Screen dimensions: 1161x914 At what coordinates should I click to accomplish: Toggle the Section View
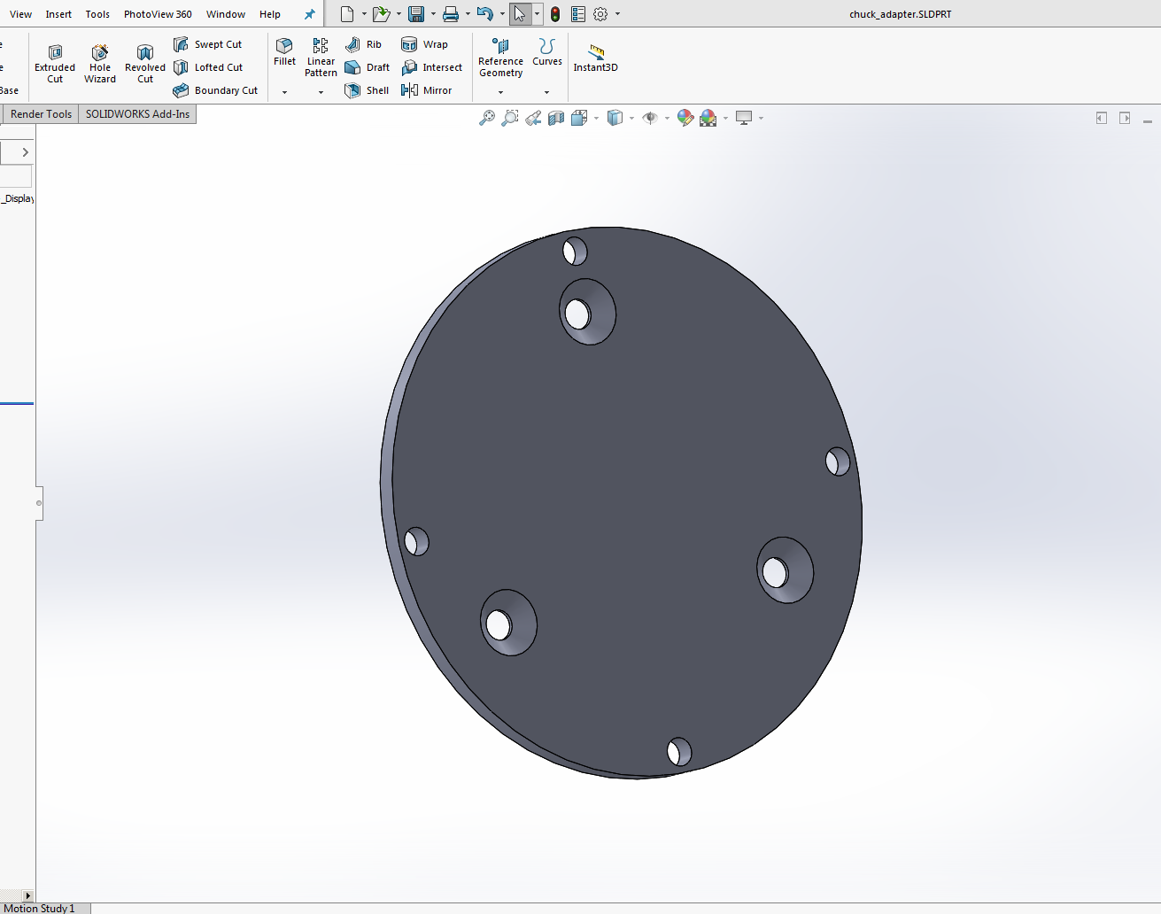[x=556, y=118]
